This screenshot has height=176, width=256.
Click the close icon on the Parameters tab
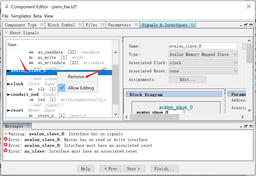[x=136, y=25]
